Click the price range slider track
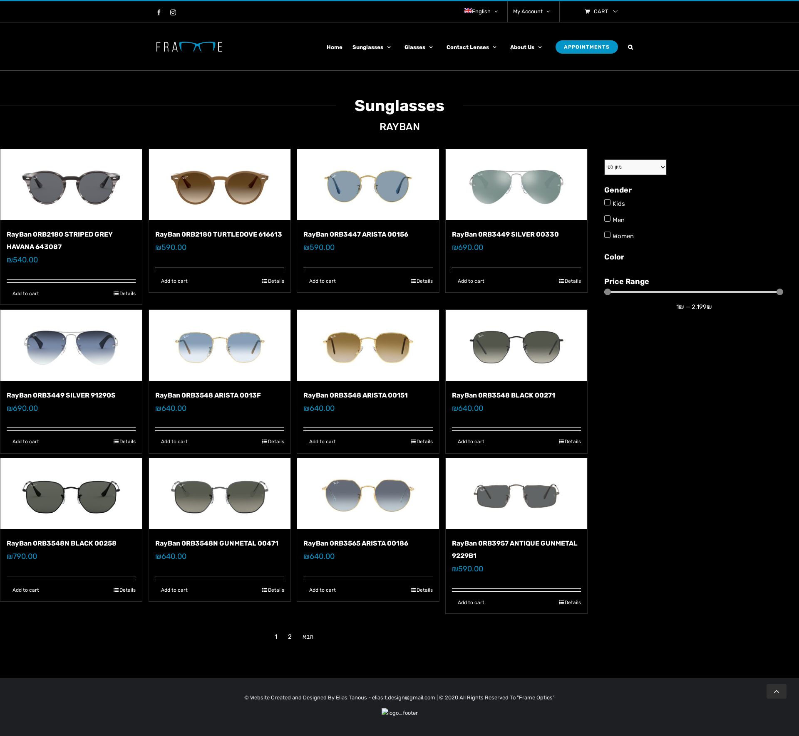This screenshot has width=799, height=736. (694, 292)
